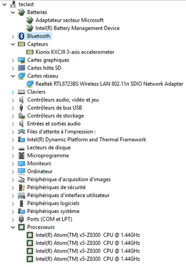Click the Bluetooth logo icon

(x=22, y=36)
